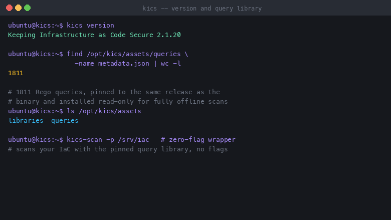This screenshot has width=391, height=220.
Task: Maximize the window using green button
Action: click(x=28, y=8)
